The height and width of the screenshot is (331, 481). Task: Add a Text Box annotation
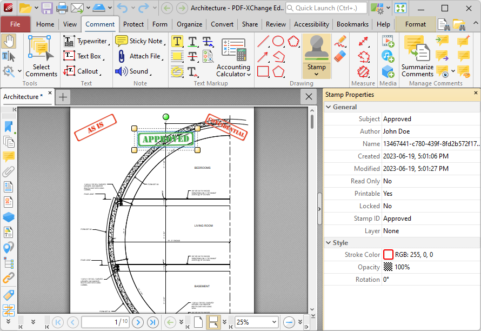tap(84, 56)
